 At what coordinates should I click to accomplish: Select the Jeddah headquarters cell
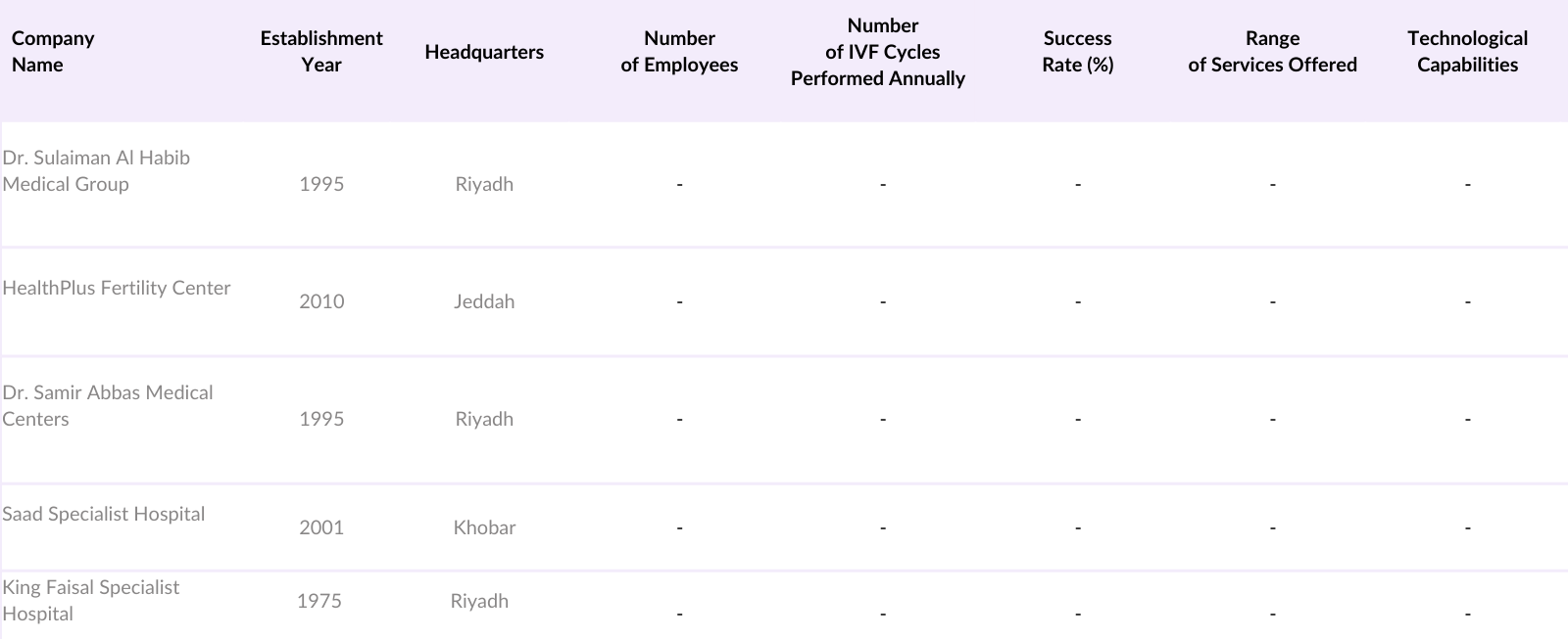click(x=484, y=301)
